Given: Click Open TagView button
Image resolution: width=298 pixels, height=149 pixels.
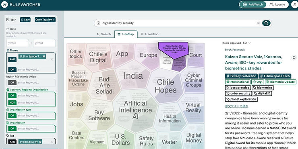Looking at the screenshot, I should coord(45,20).
